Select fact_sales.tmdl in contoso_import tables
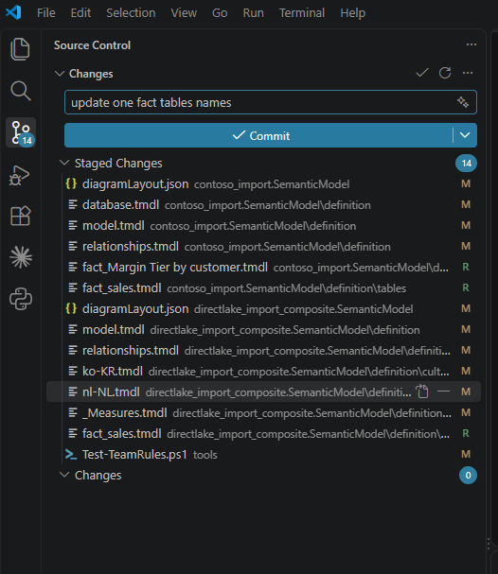 point(263,287)
